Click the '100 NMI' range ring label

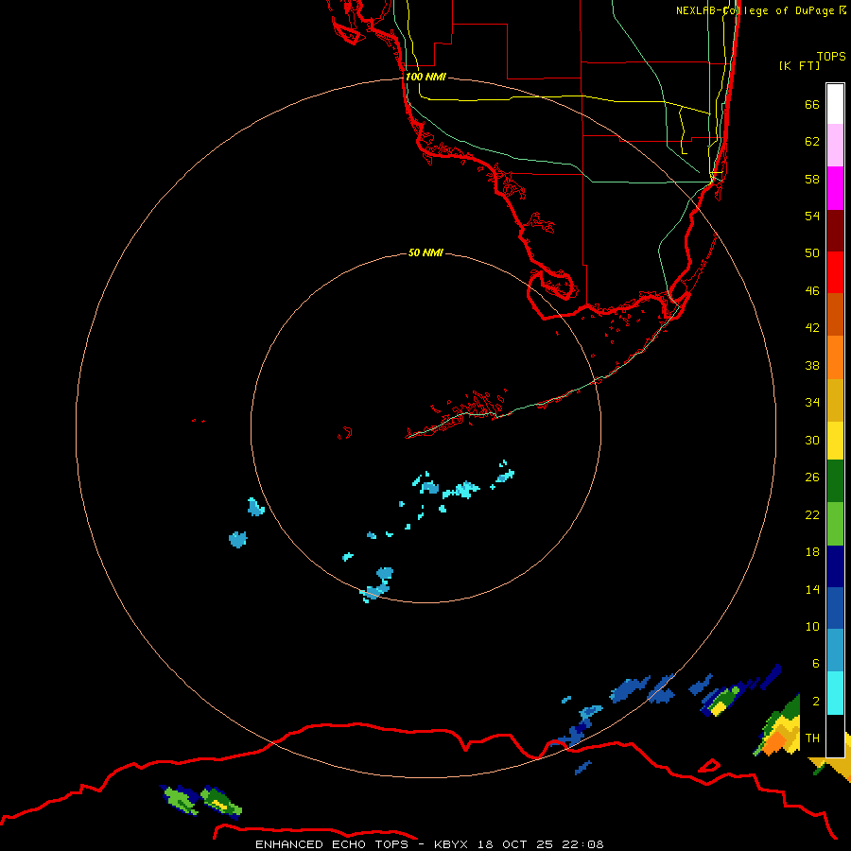[425, 77]
